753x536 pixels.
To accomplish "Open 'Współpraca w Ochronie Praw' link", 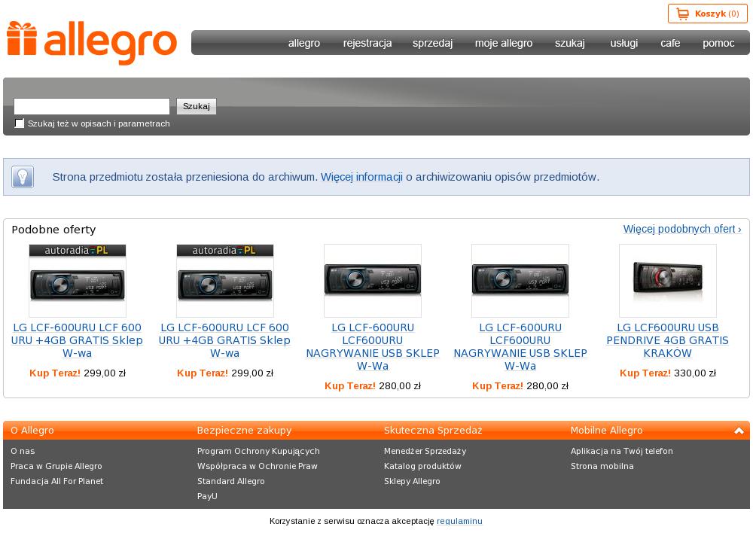I will 258,466.
